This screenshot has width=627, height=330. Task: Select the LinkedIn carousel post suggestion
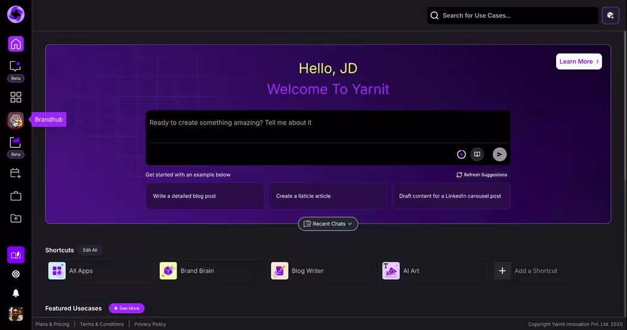click(451, 196)
